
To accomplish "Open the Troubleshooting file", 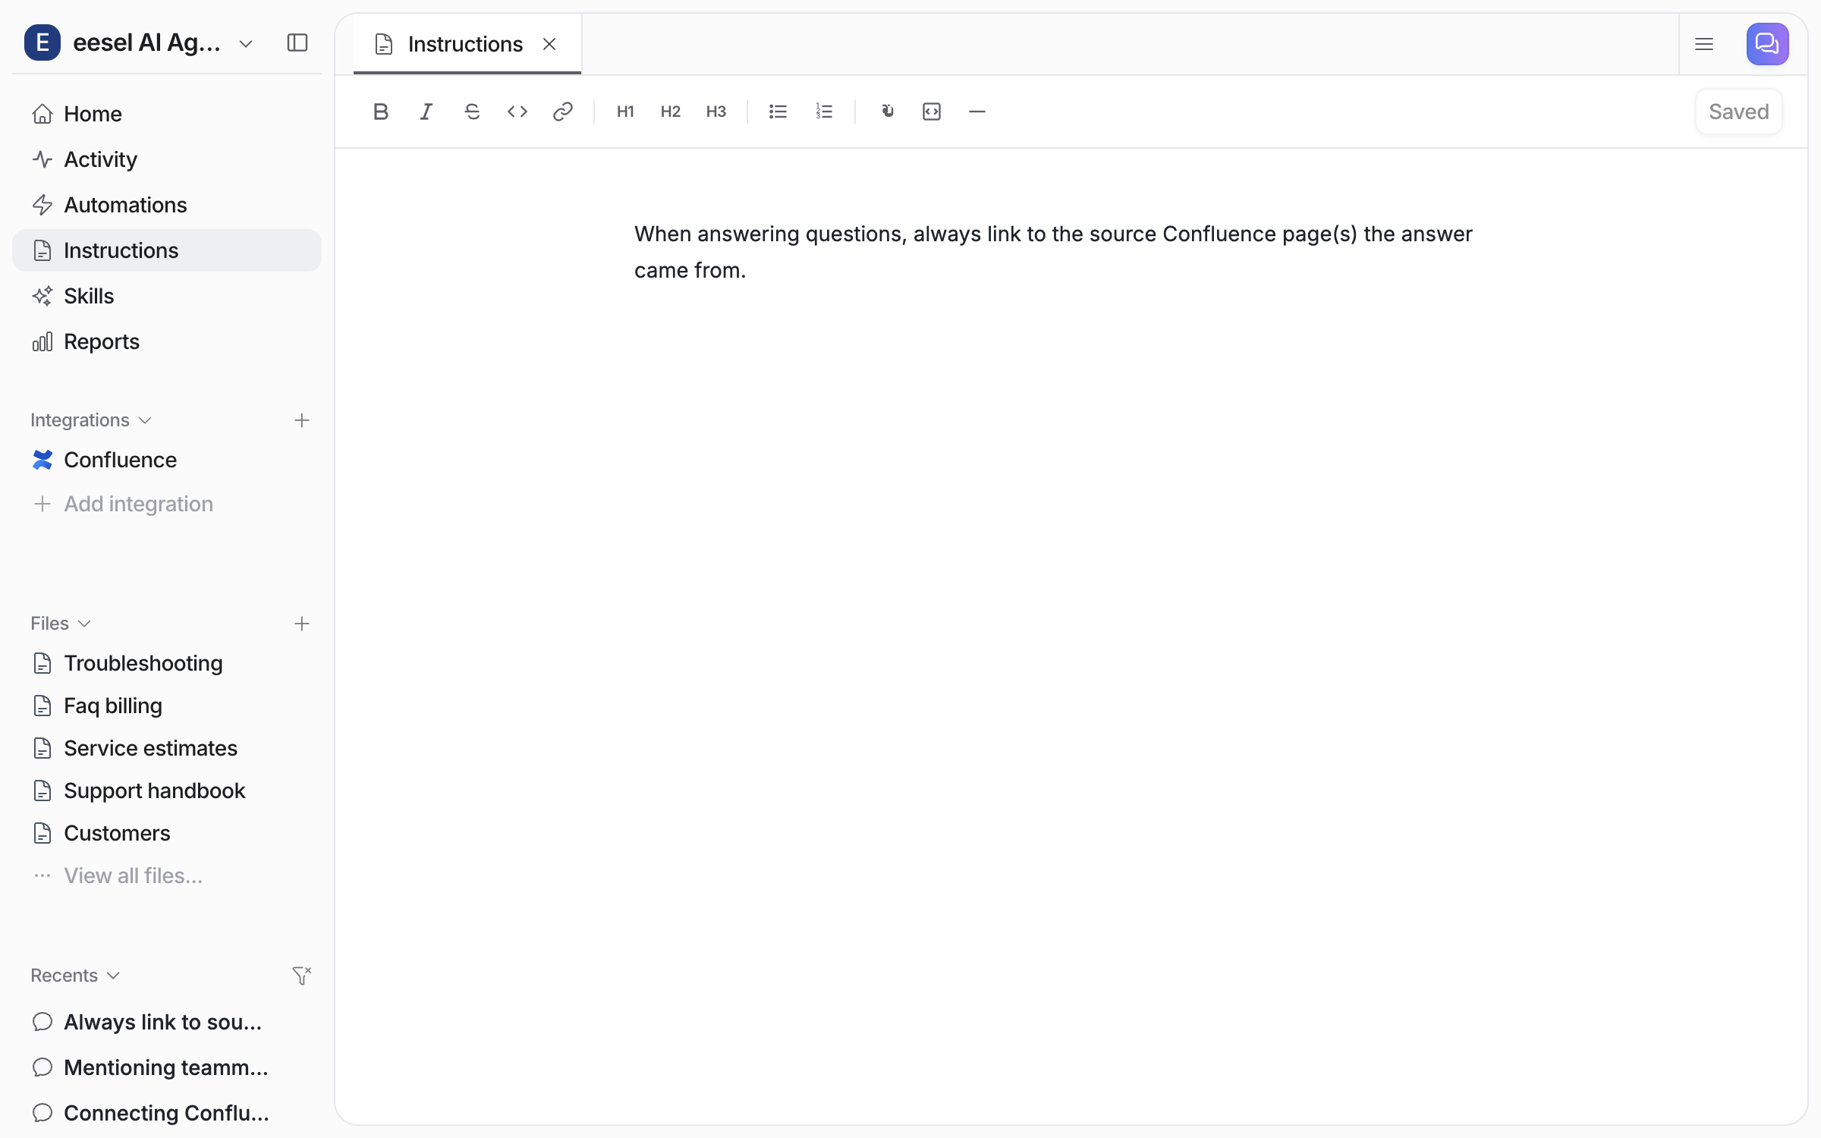I will (x=167, y=663).
